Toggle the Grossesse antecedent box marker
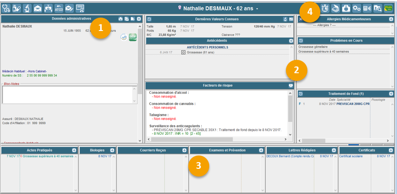Screen dimensions: 397x194 [x=183, y=53]
